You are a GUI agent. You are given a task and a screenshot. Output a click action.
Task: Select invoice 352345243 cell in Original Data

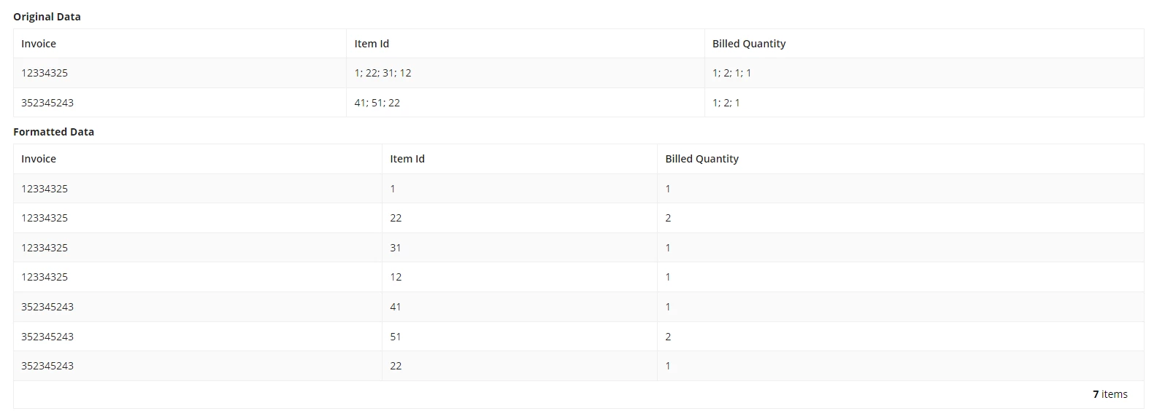pyautogui.click(x=180, y=103)
